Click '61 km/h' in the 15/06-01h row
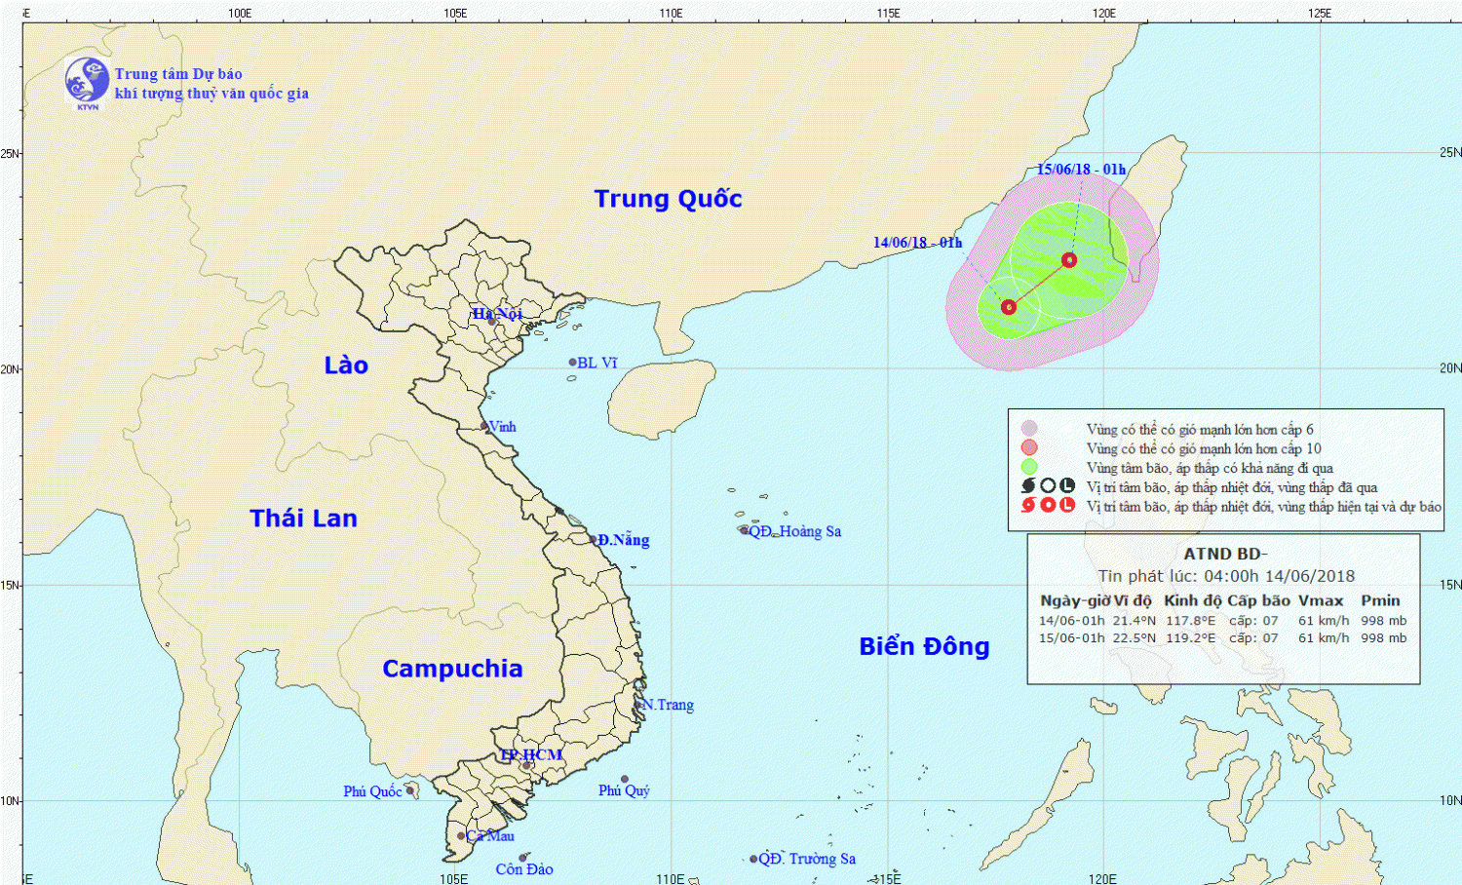The image size is (1462, 885). (x=1324, y=638)
